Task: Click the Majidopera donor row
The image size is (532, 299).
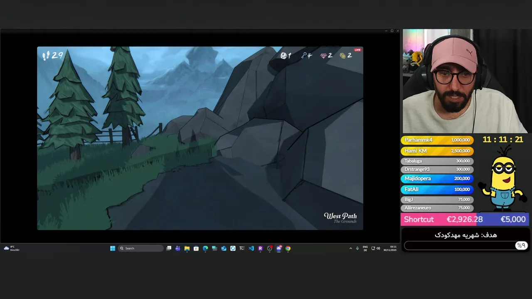Action: click(436, 178)
